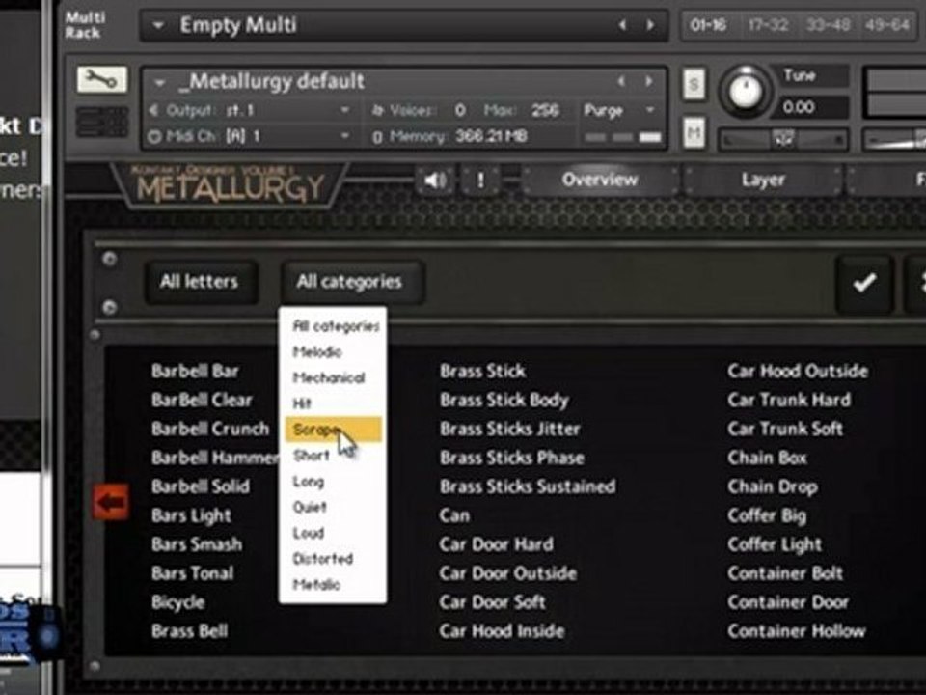The width and height of the screenshot is (926, 695).
Task: Select the Car Trunk Soft sound
Action: click(x=785, y=429)
